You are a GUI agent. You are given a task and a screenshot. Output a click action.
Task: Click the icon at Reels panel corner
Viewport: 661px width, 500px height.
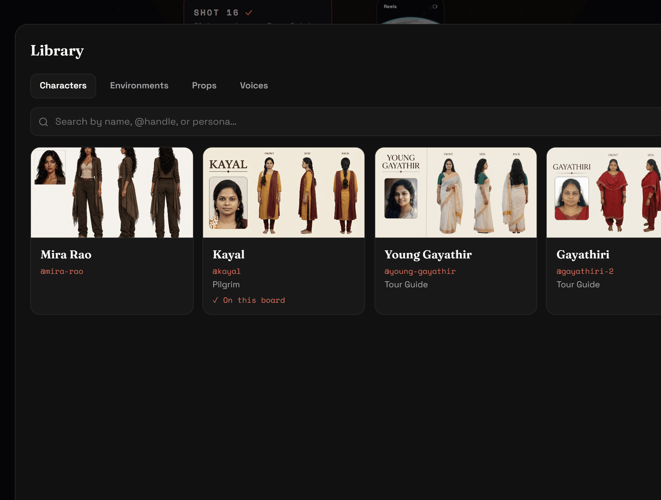click(435, 6)
